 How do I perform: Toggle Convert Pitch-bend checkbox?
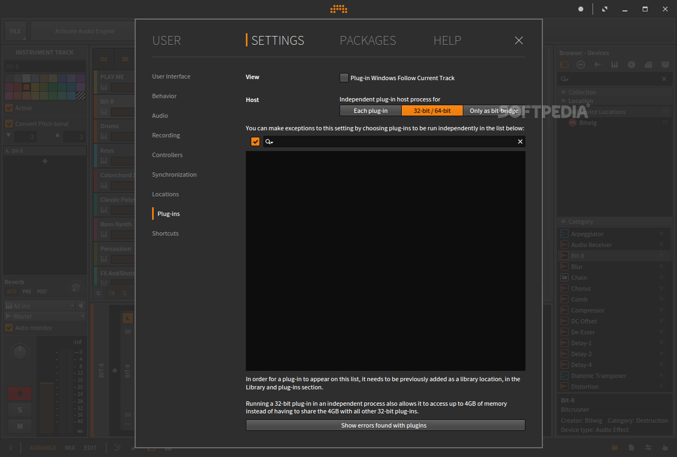click(9, 124)
